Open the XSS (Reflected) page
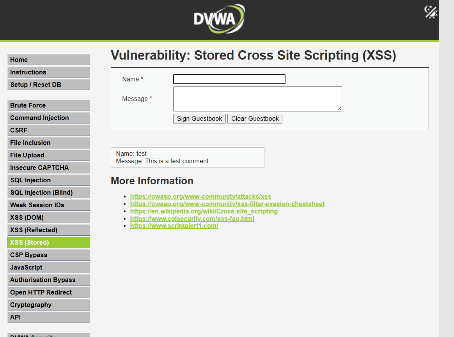The image size is (454, 337). click(x=49, y=230)
